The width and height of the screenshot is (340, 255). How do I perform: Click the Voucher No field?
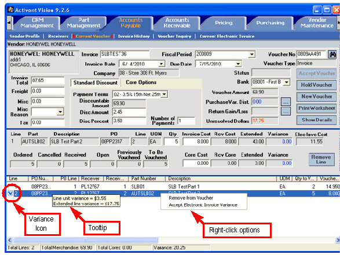[x=312, y=54]
